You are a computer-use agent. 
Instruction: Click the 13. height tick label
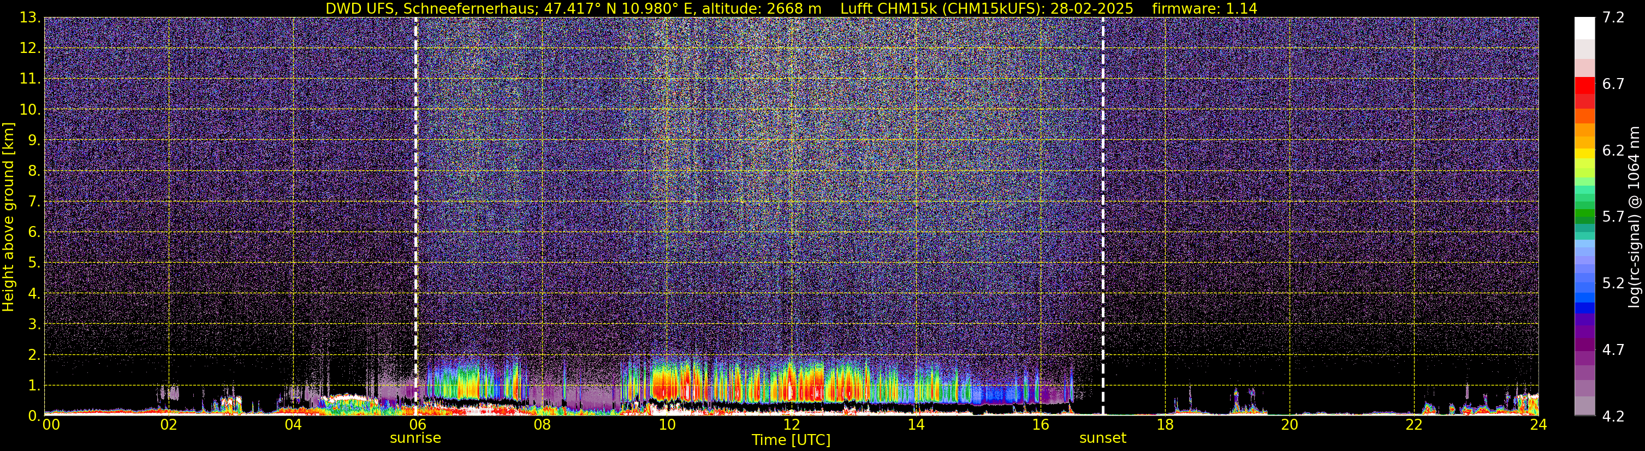pyautogui.click(x=30, y=18)
